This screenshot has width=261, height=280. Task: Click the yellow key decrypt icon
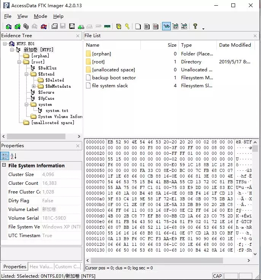[127, 27]
